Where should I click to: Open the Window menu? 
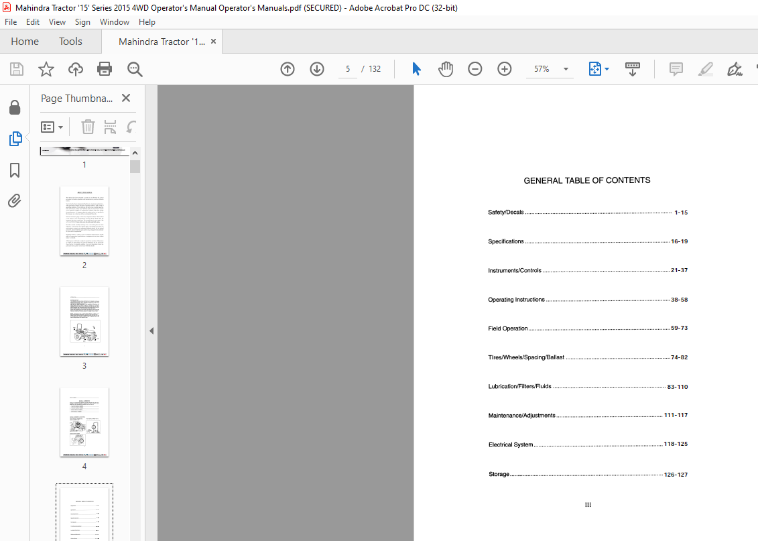coord(115,22)
